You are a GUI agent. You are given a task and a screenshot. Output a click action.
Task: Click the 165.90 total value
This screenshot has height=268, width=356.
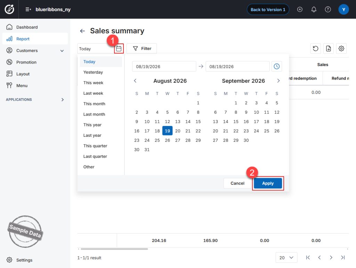[x=210, y=241]
